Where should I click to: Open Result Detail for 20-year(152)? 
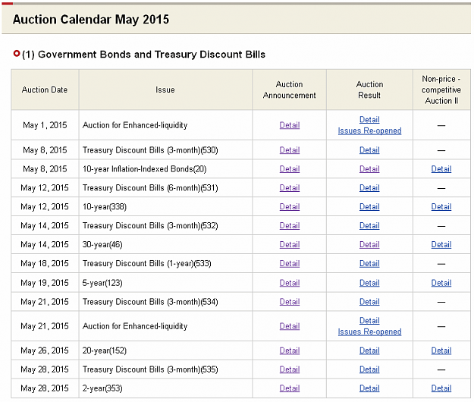(369, 350)
